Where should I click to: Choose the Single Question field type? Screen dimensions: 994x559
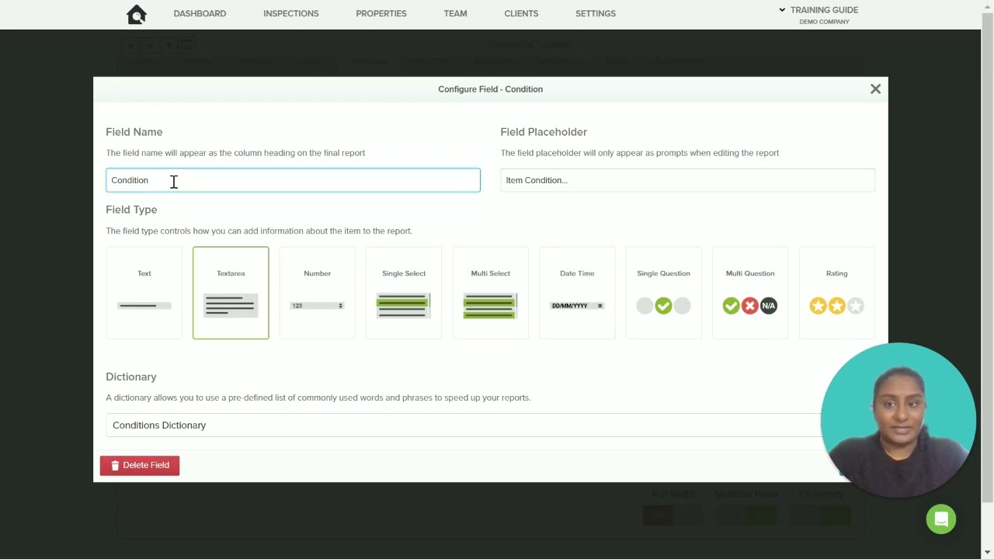pos(664,293)
